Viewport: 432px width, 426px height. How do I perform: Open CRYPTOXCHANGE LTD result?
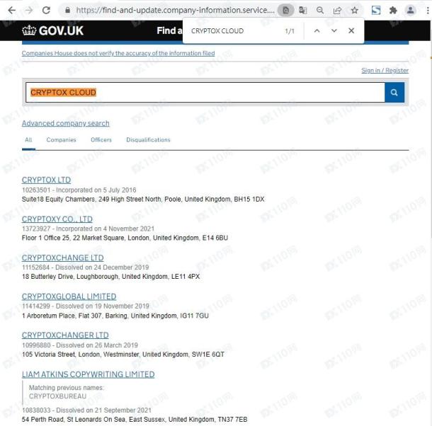click(x=63, y=258)
